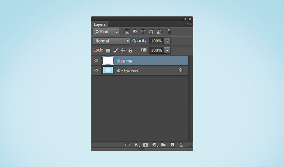This screenshot has width=284, height=167.
Task: Click the Opacity percentage field
Action: 156,41
